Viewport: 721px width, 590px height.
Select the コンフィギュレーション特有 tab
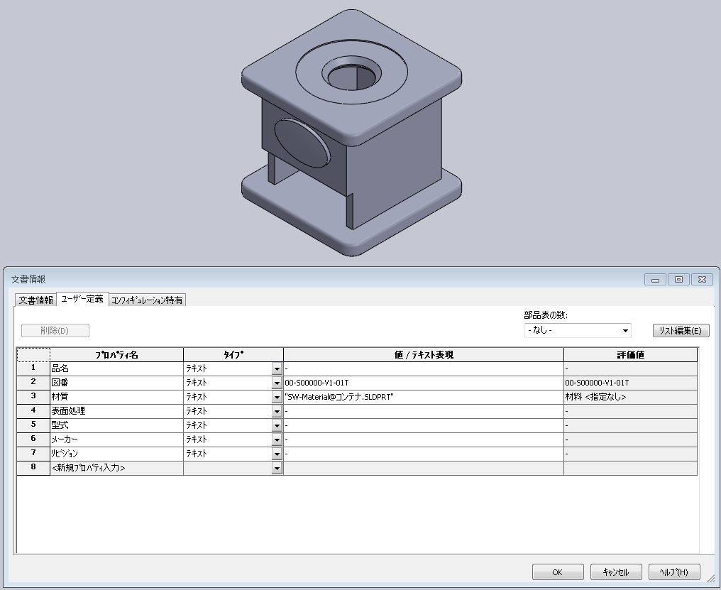pyautogui.click(x=147, y=300)
